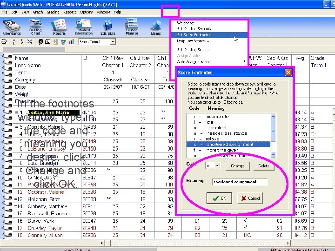Select the 'modified' footnote row
The height and width of the screenshot is (251, 335).
(228, 128)
